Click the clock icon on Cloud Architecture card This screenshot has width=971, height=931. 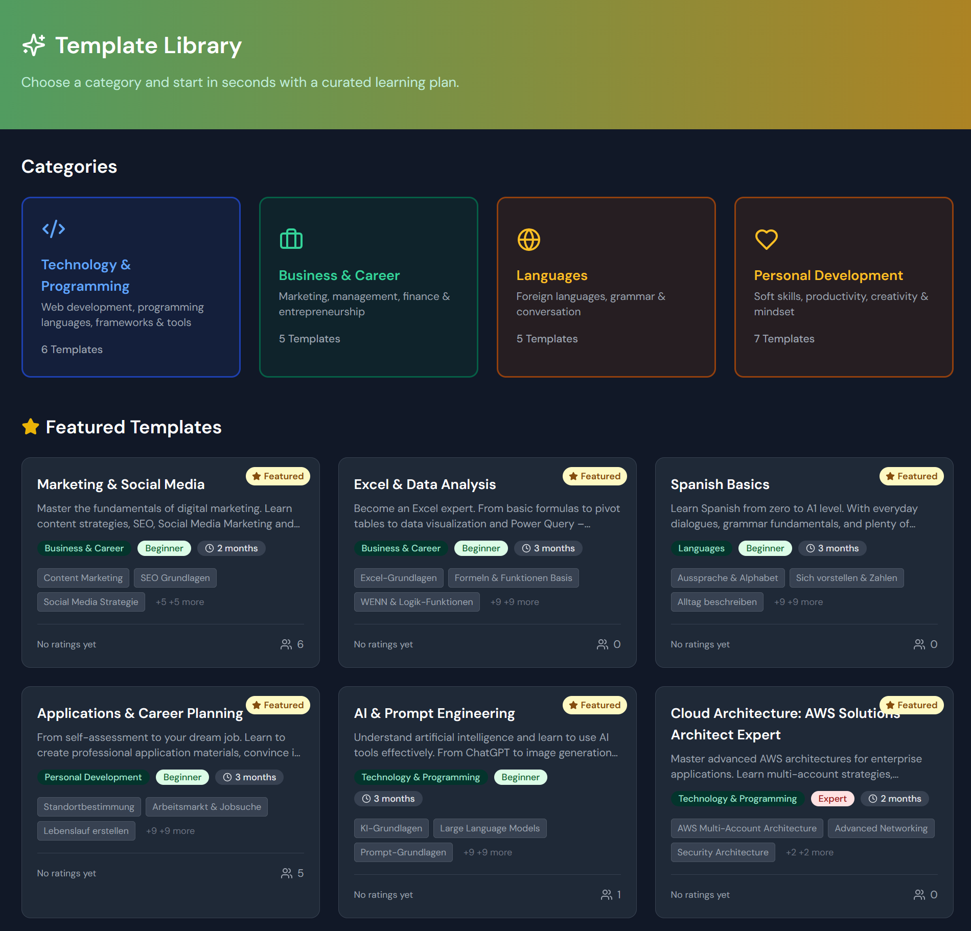pyautogui.click(x=873, y=799)
